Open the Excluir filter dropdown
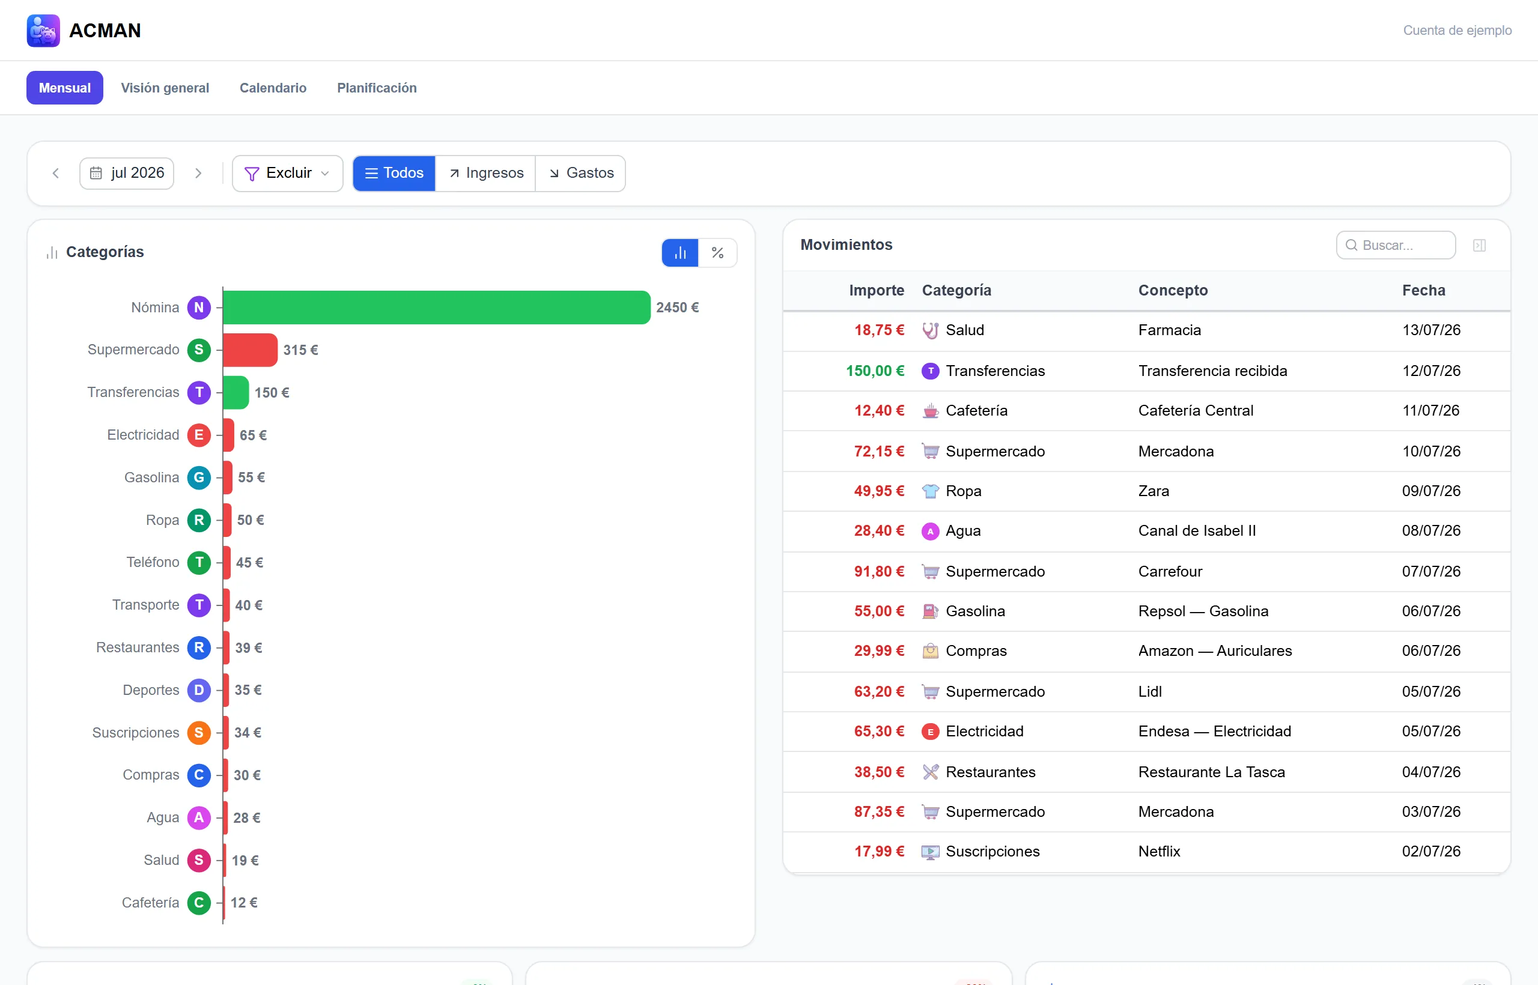 click(x=287, y=174)
